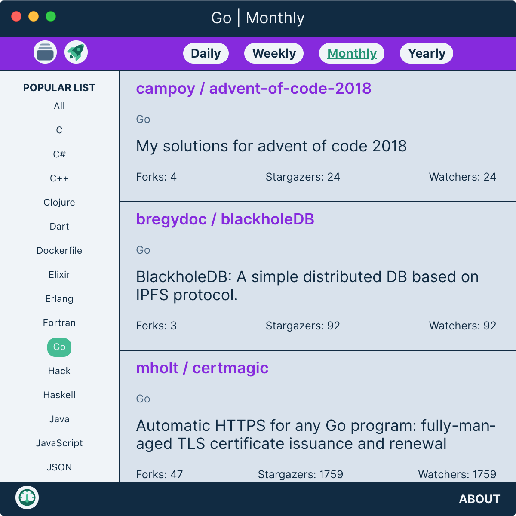The height and width of the screenshot is (516, 516).
Task: Click 'My solutions for advent of code 2018'
Action: point(271,146)
